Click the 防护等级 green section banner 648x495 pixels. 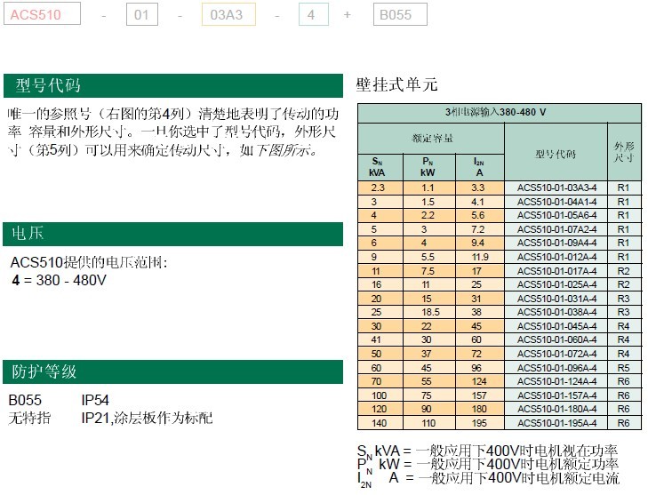pos(172,371)
